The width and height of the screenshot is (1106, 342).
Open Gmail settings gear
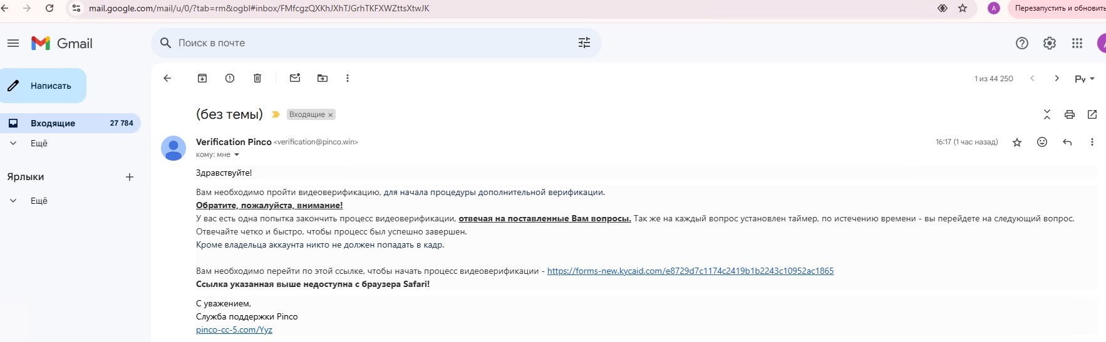click(1050, 43)
